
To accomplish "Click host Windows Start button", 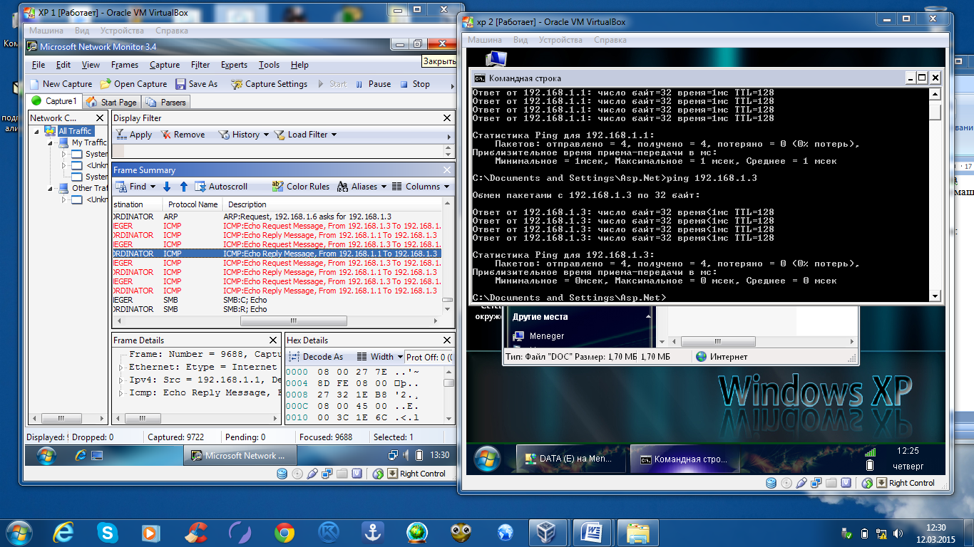I will pos(18,532).
